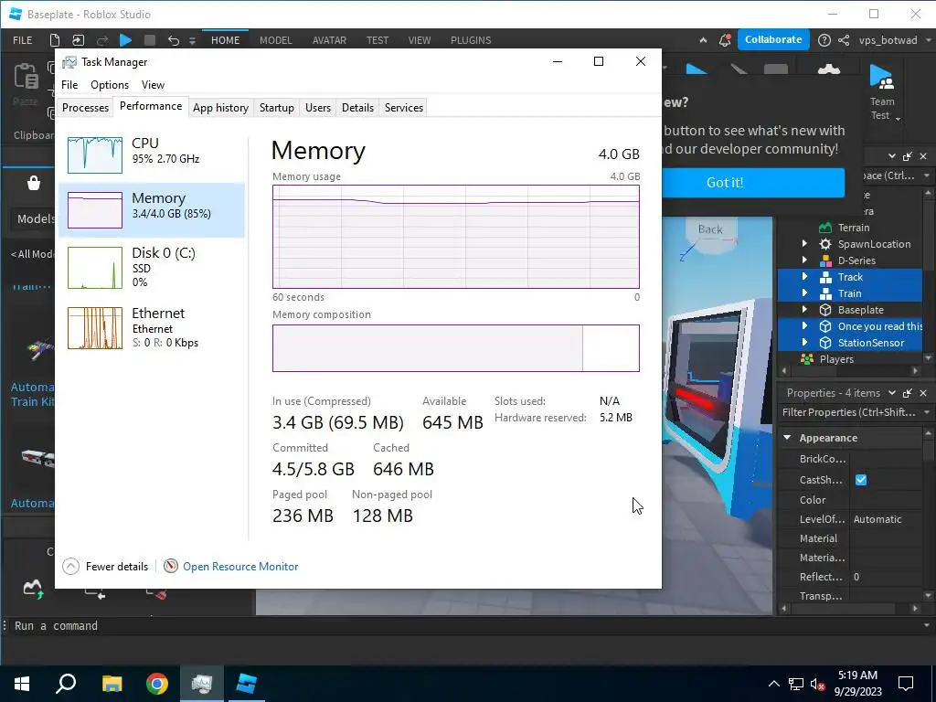
Task: Open the vps_botwad account dropdown
Action: click(x=928, y=40)
